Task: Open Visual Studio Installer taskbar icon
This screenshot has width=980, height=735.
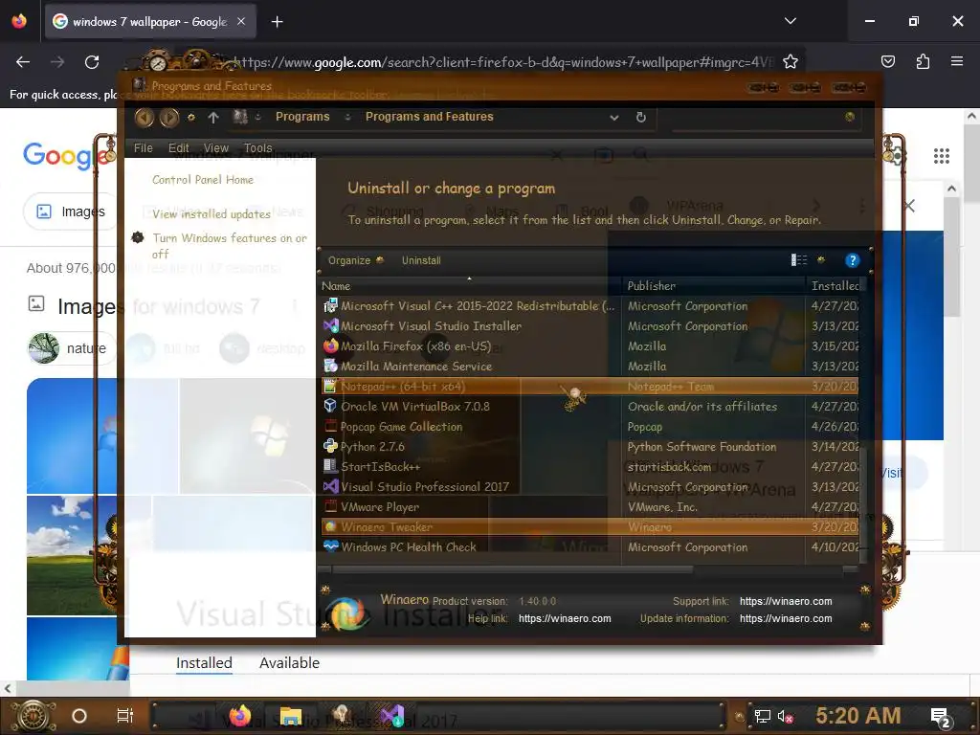Action: point(392,716)
